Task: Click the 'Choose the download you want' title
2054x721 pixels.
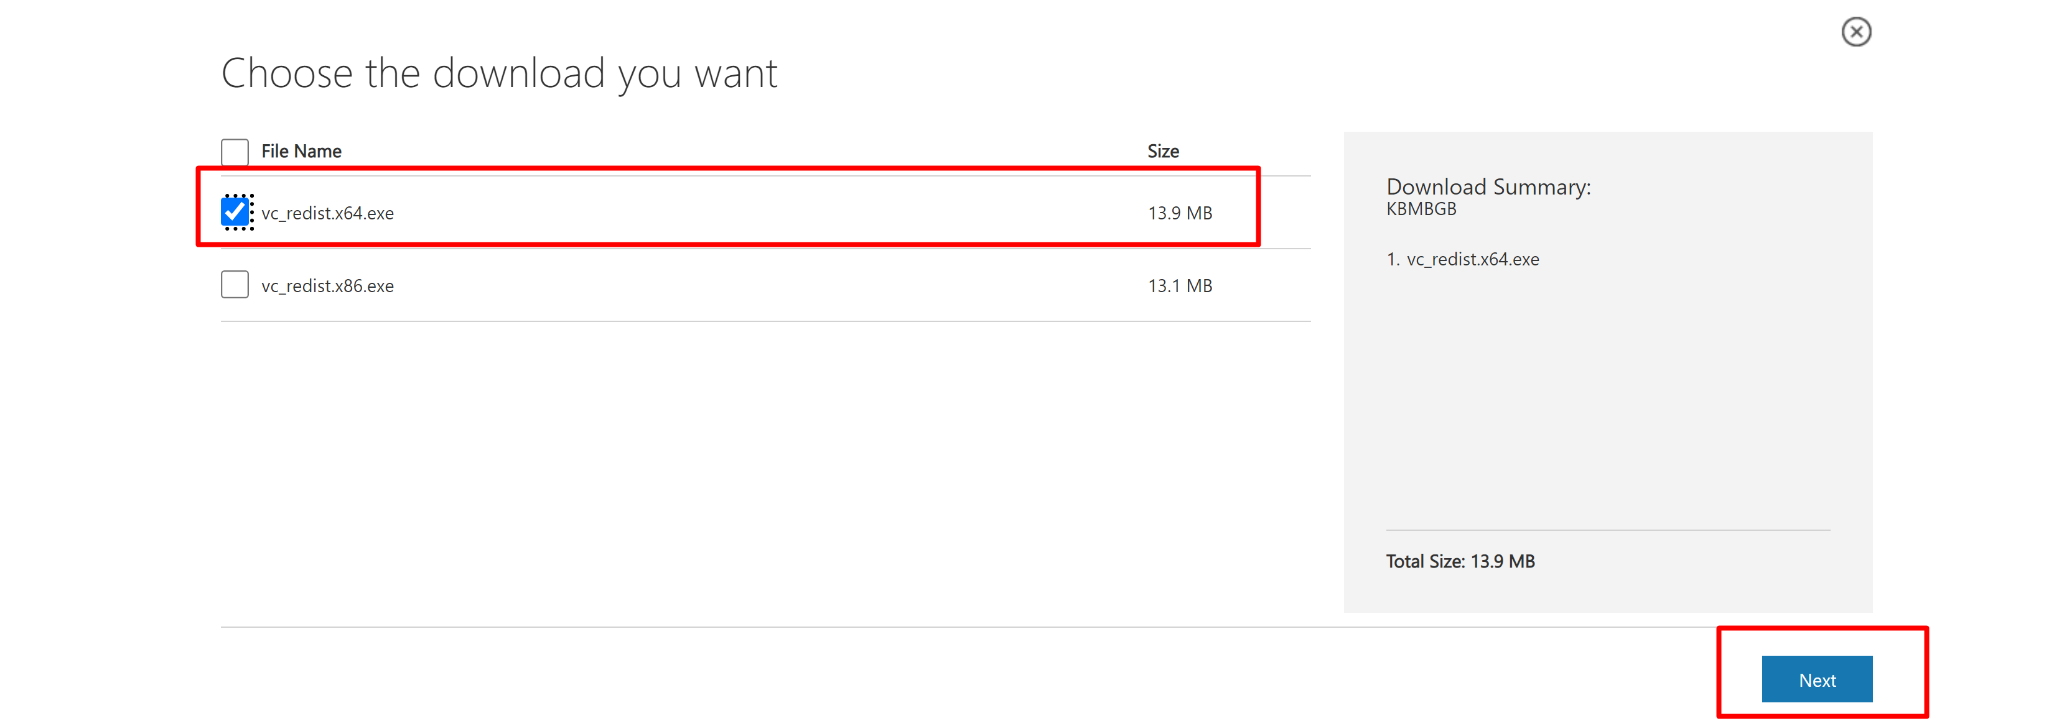Action: [x=498, y=74]
